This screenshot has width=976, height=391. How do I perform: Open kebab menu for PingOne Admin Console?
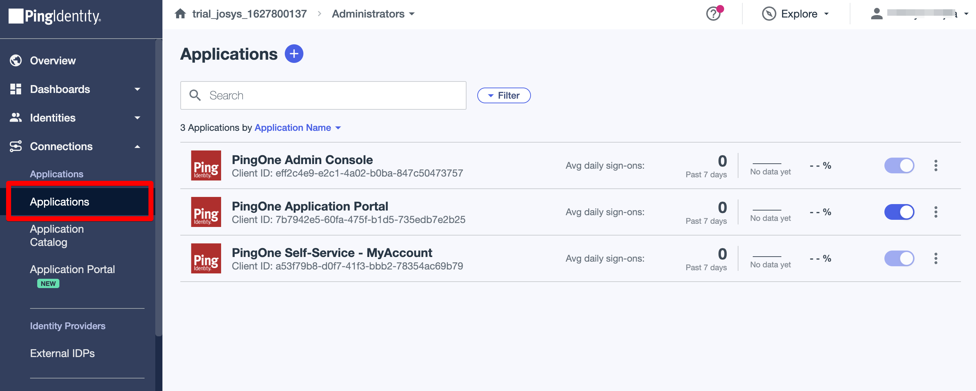936,165
